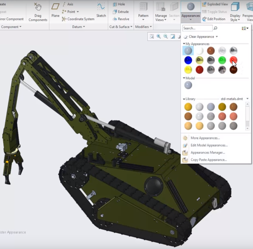Click the Drag Components tool icon
The width and height of the screenshot is (253, 249).
pos(38,7)
